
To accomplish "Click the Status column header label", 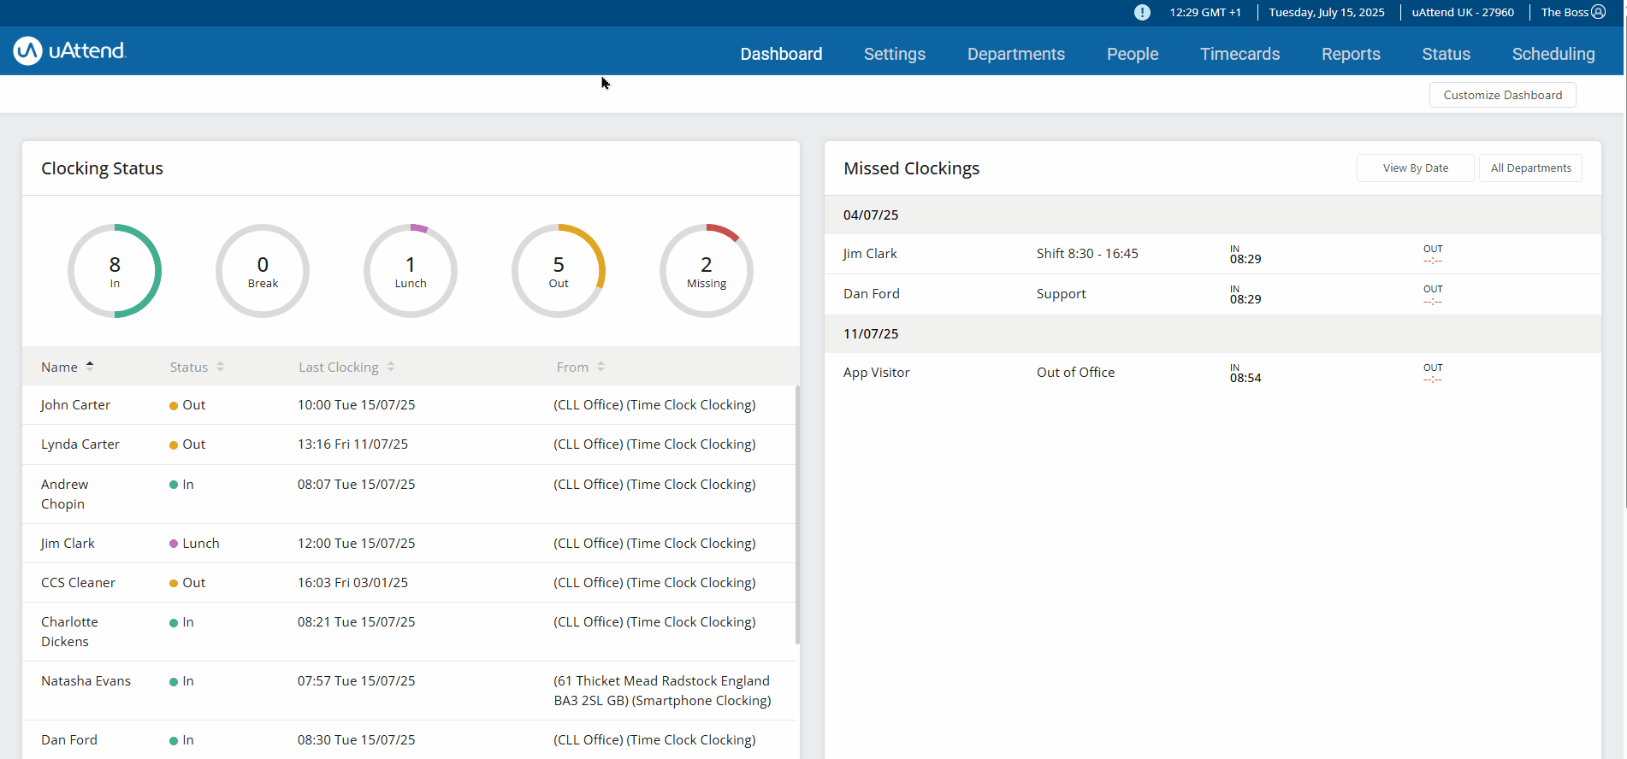I will (x=189, y=367).
